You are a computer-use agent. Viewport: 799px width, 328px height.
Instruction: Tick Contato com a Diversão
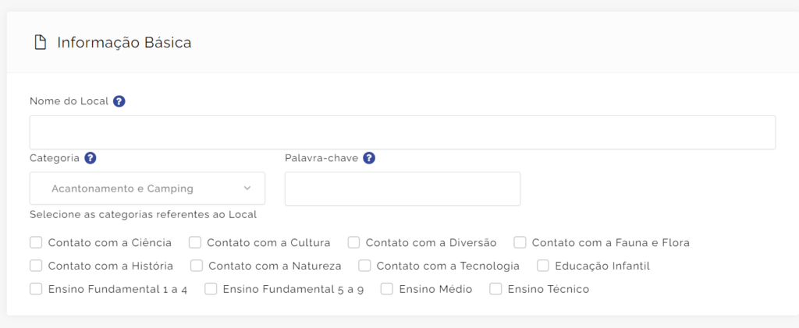tap(353, 242)
